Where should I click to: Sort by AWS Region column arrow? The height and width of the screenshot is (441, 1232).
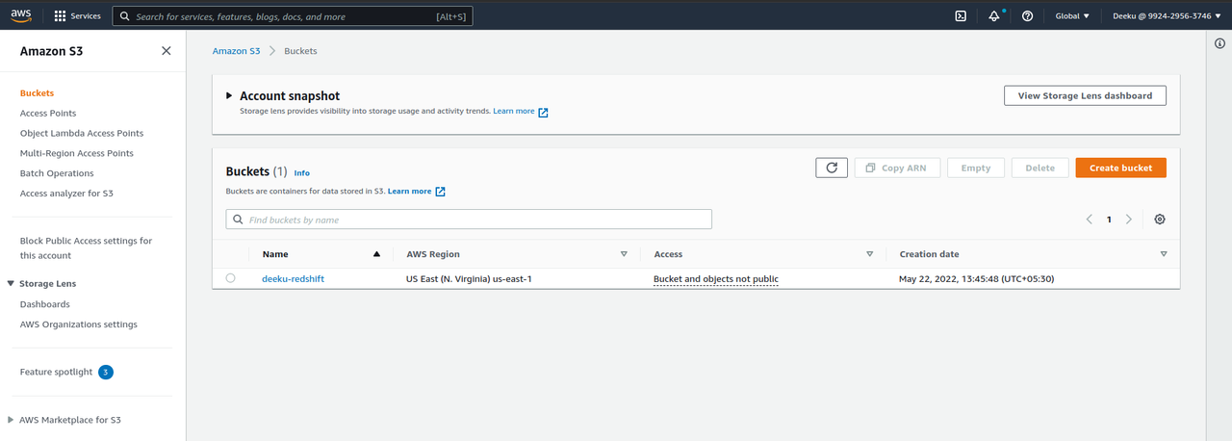tap(624, 254)
